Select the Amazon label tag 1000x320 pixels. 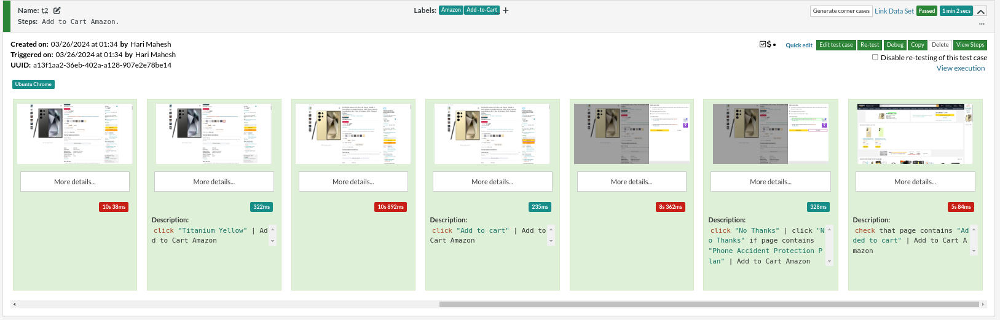coord(451,10)
